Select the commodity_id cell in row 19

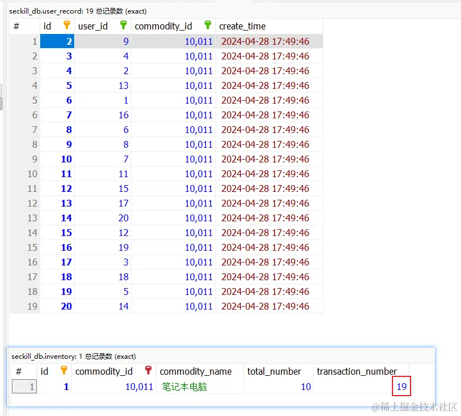(x=173, y=306)
